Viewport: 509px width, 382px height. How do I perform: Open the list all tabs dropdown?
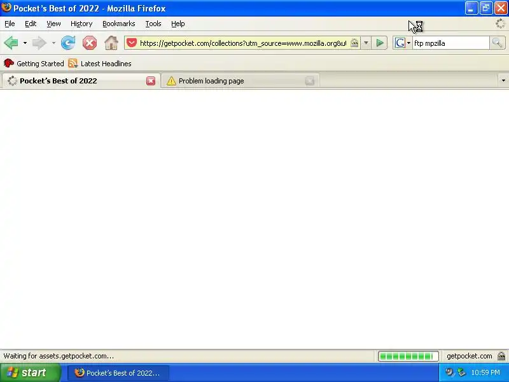coord(503,80)
